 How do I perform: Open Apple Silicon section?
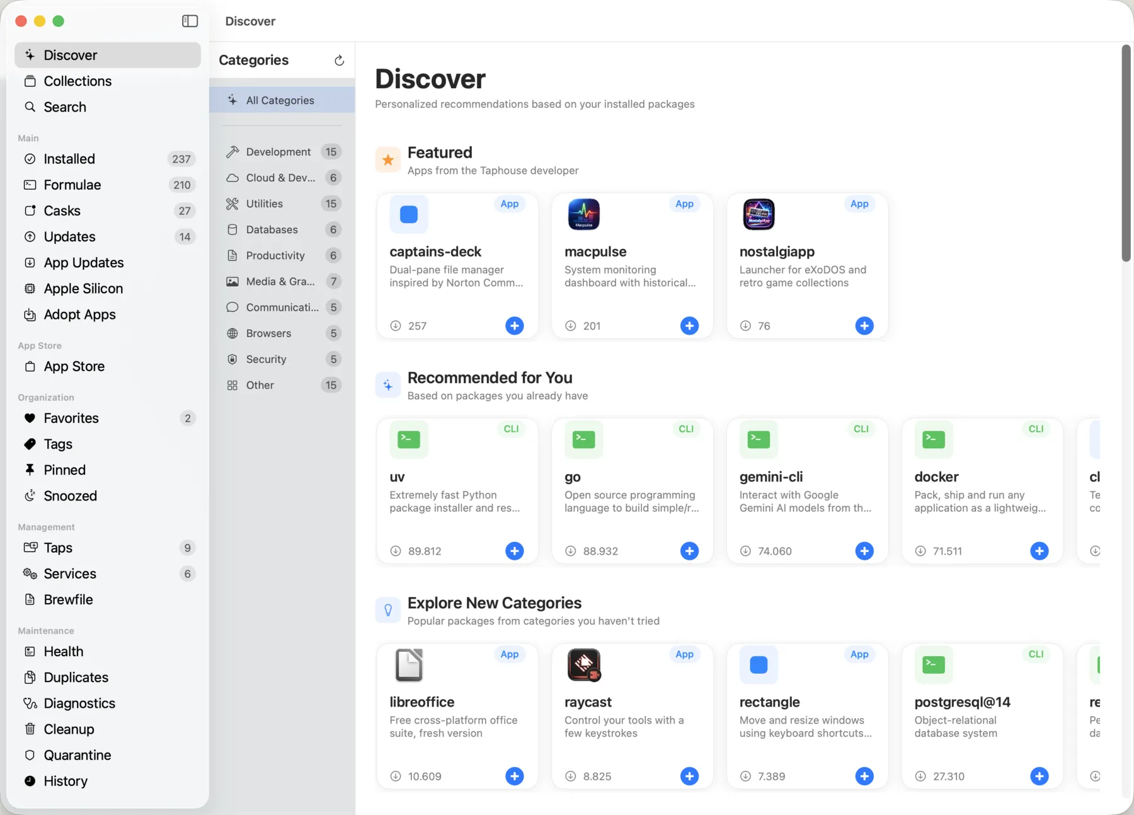pyautogui.click(x=108, y=289)
